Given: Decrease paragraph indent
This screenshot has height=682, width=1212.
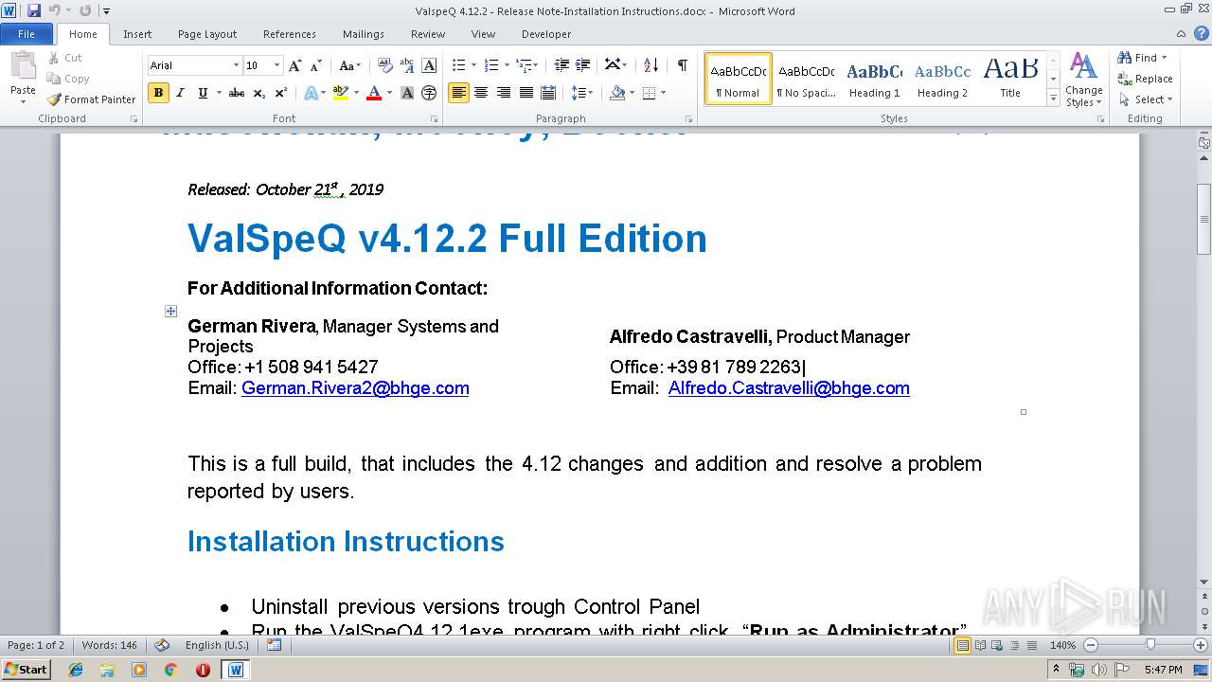Looking at the screenshot, I should pyautogui.click(x=561, y=65).
